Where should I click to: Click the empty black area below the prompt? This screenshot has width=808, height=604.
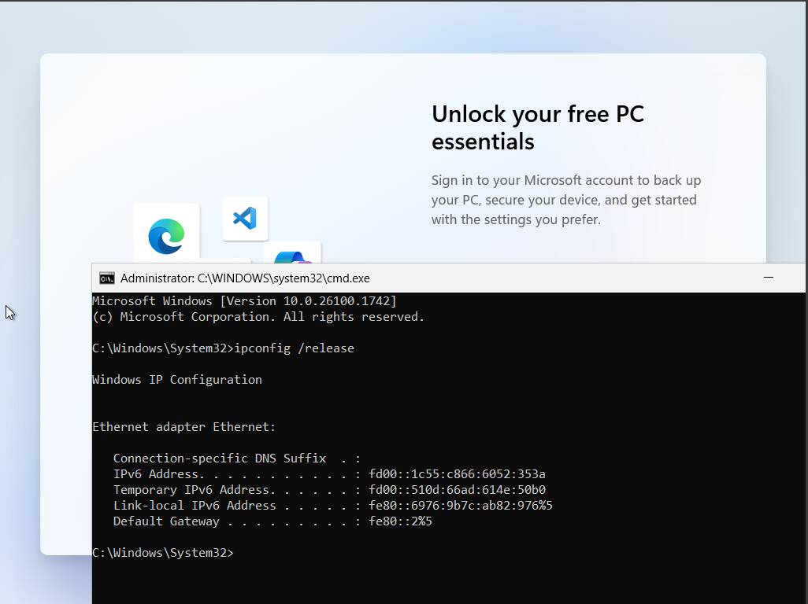449,582
